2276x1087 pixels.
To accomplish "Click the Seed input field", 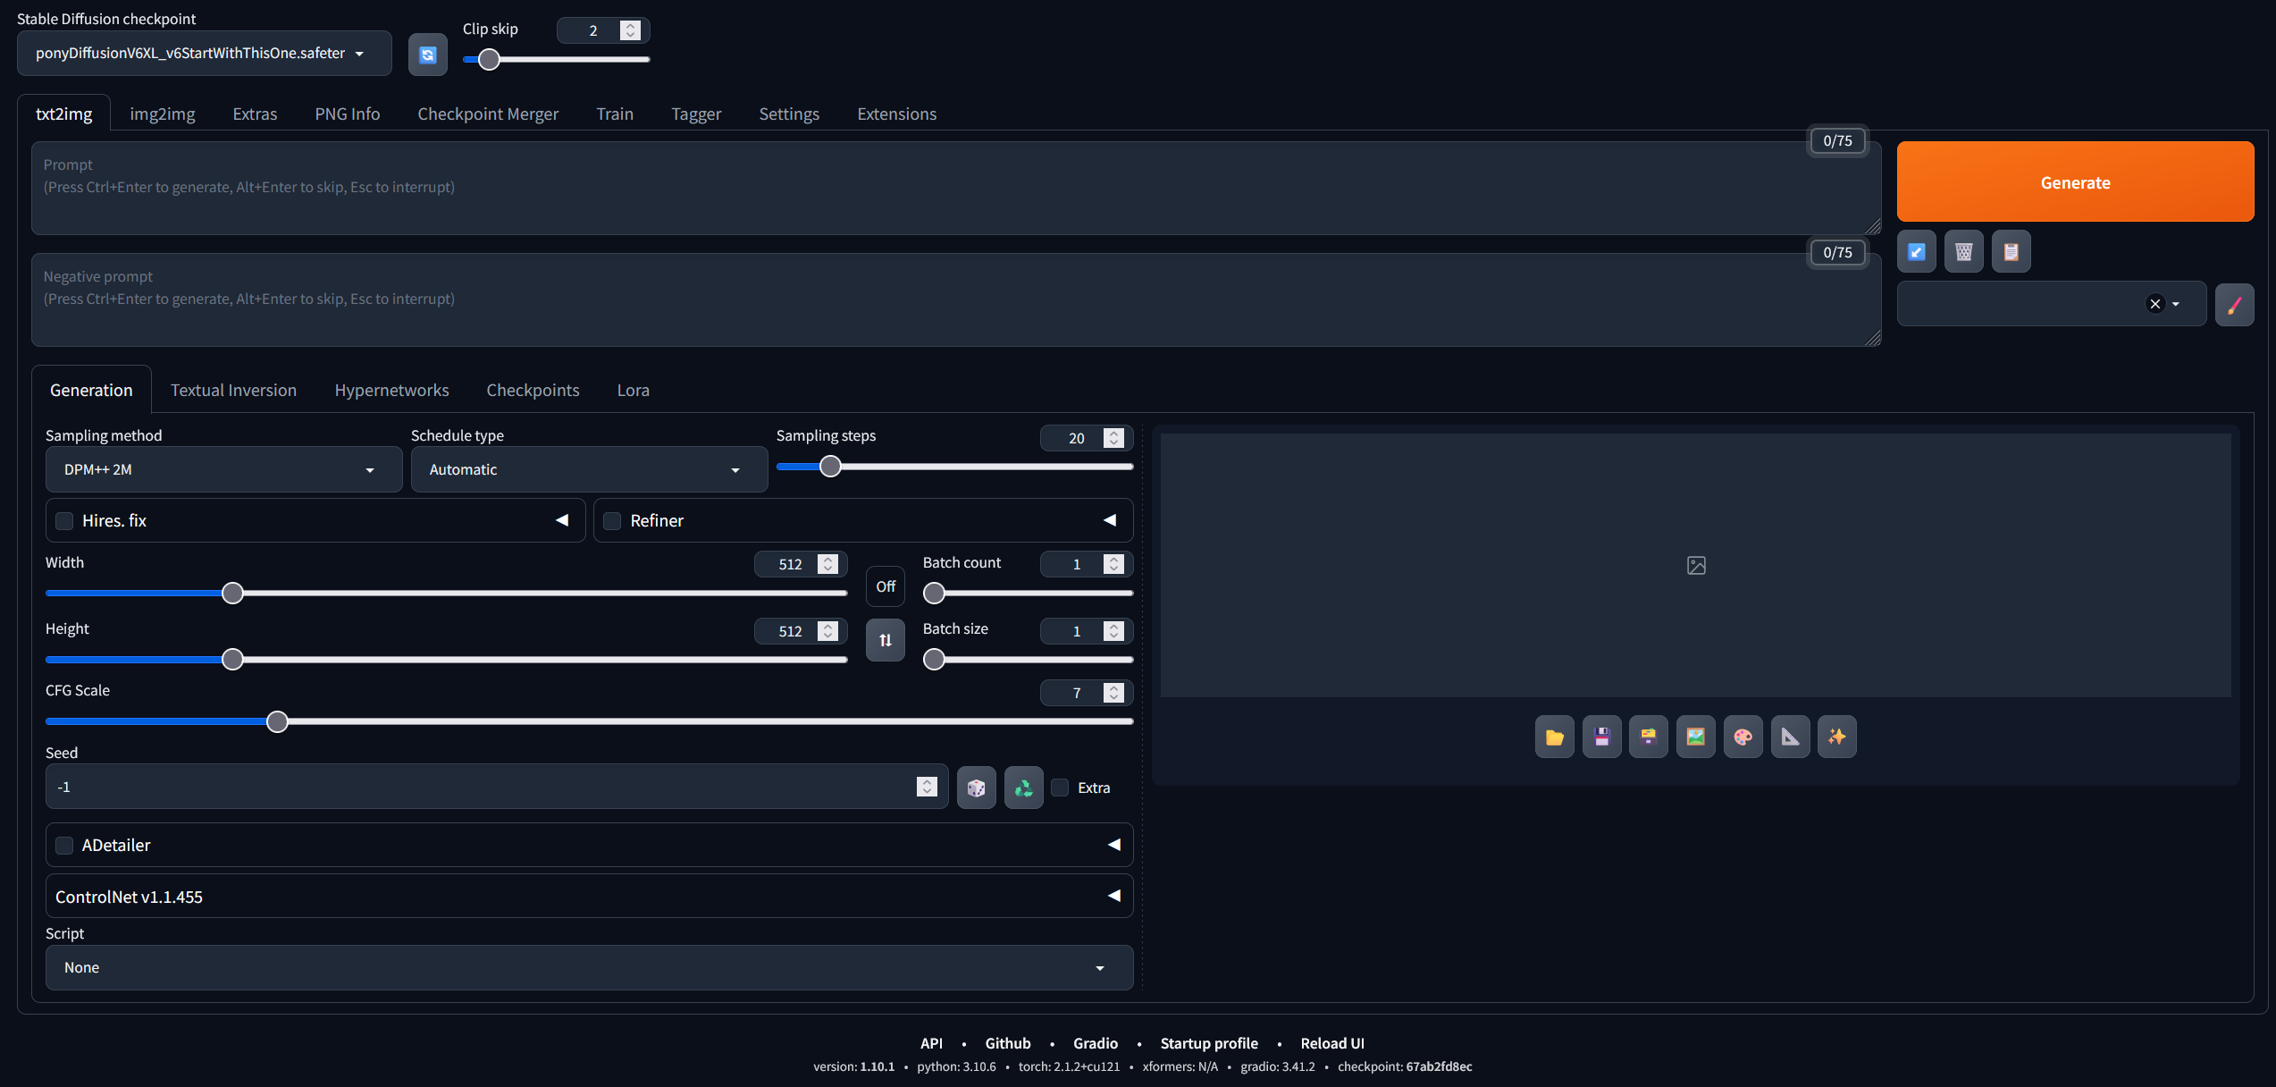I will point(496,787).
